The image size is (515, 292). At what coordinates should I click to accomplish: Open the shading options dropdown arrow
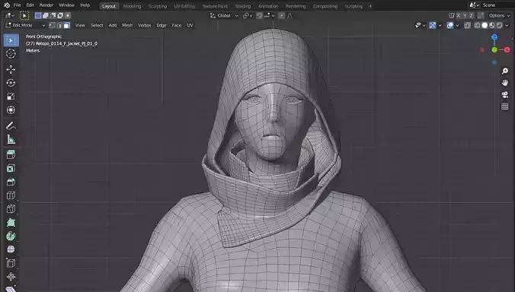tap(507, 25)
